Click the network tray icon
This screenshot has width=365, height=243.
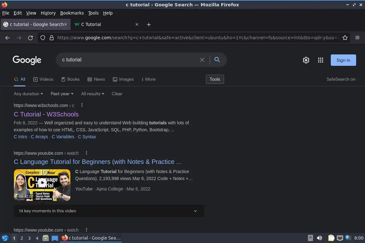[340, 238]
